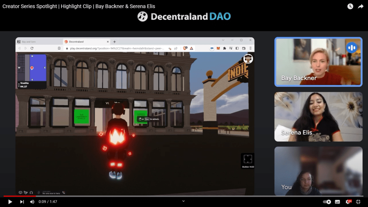This screenshot has width=368, height=207.
Task: Save video to Watch Later
Action: coord(350,6)
